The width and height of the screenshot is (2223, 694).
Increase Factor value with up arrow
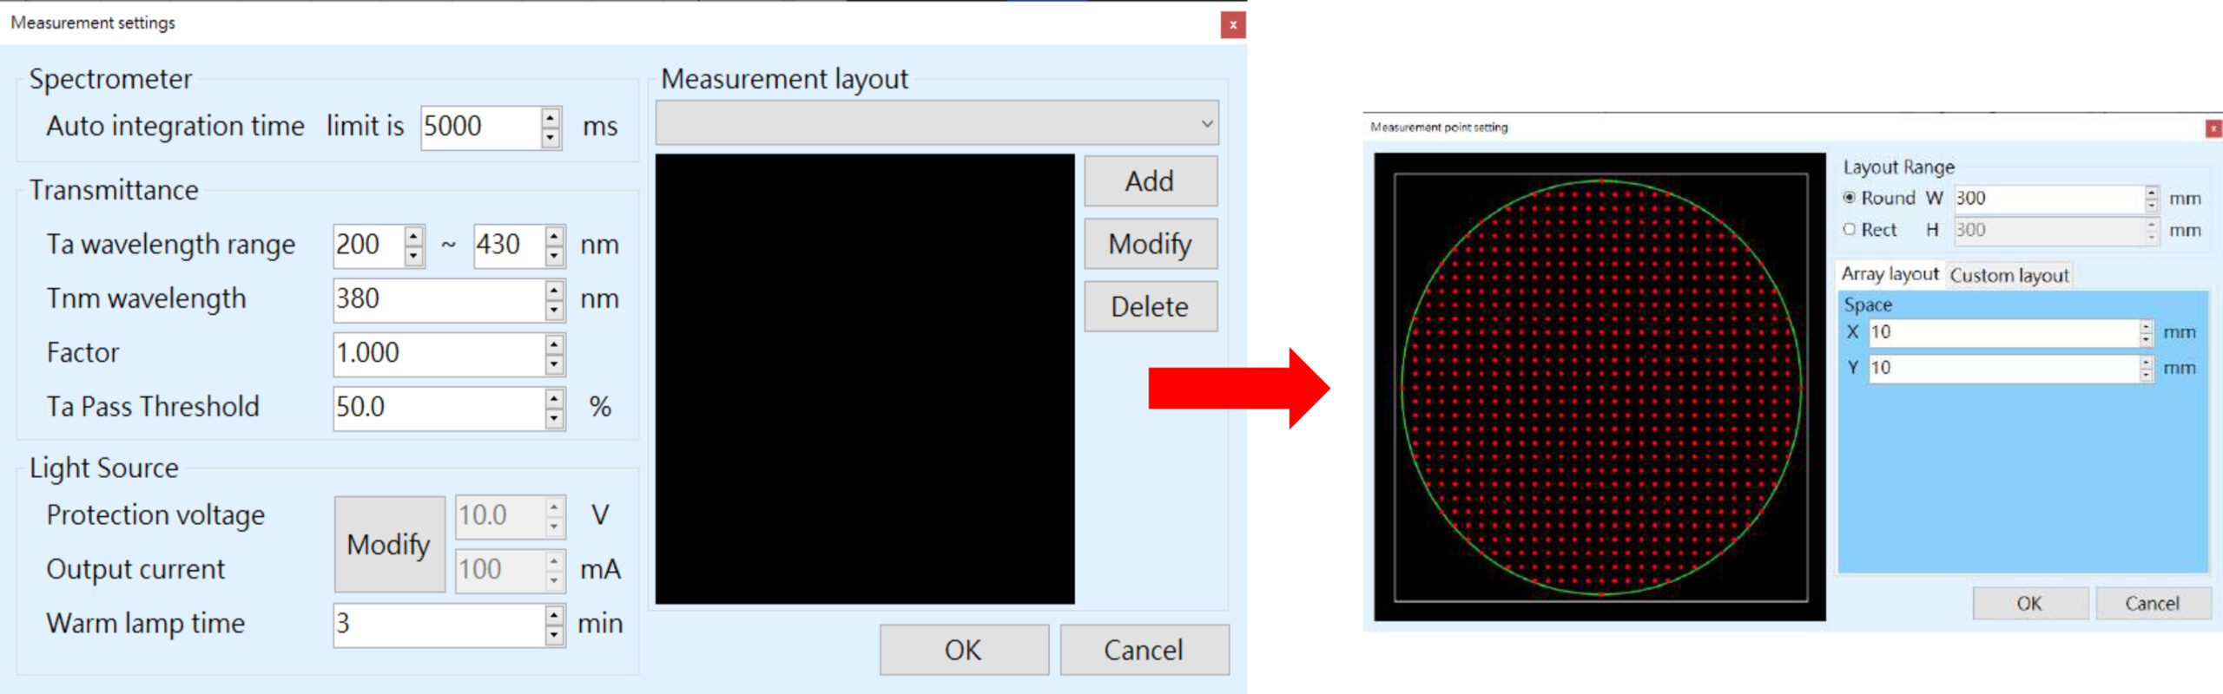[554, 344]
